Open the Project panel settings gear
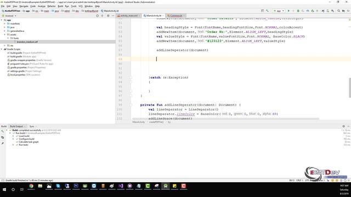 click(x=108, y=16)
